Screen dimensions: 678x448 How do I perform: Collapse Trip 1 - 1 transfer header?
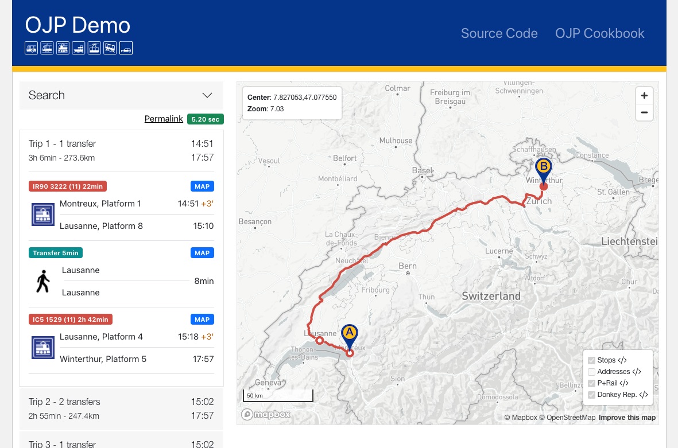[x=121, y=150]
